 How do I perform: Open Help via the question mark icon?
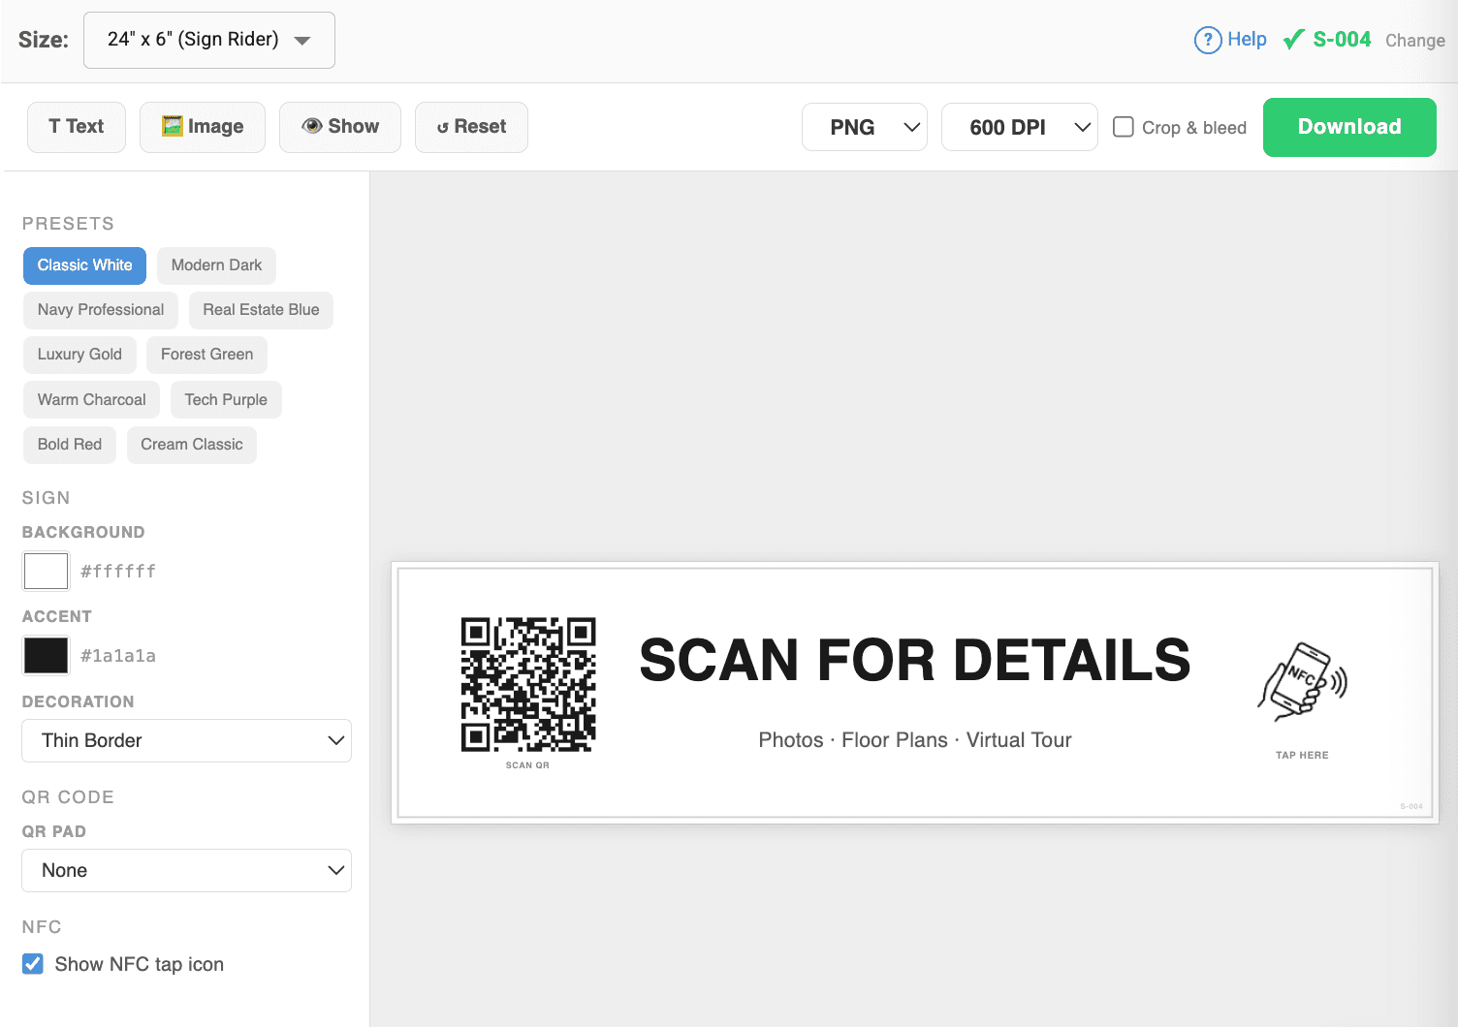pos(1208,40)
